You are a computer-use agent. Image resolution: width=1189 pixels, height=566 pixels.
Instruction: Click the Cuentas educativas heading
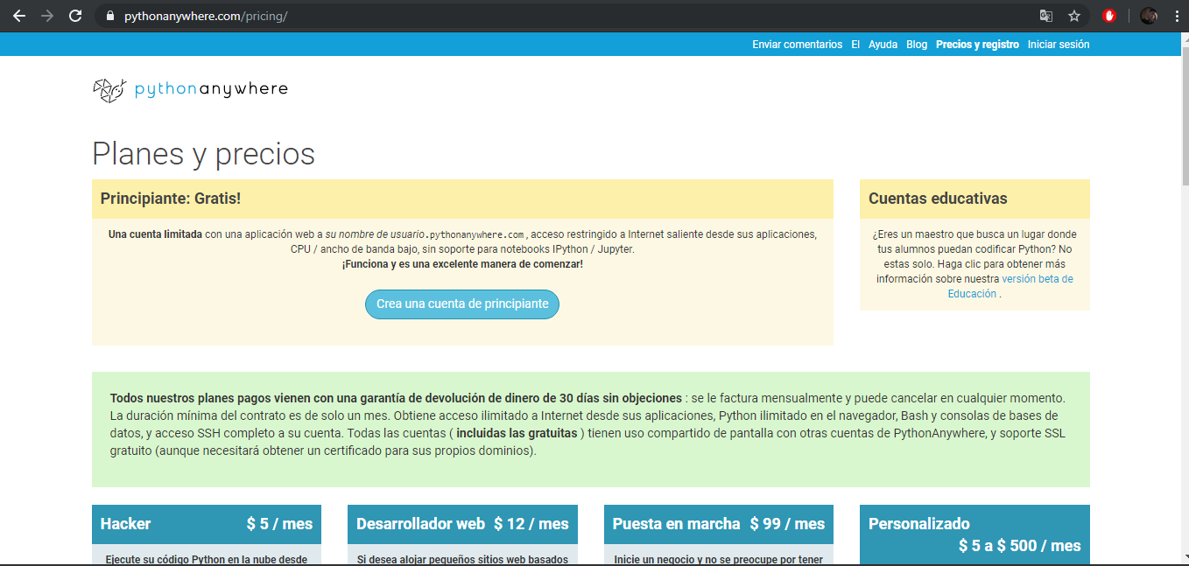938,199
